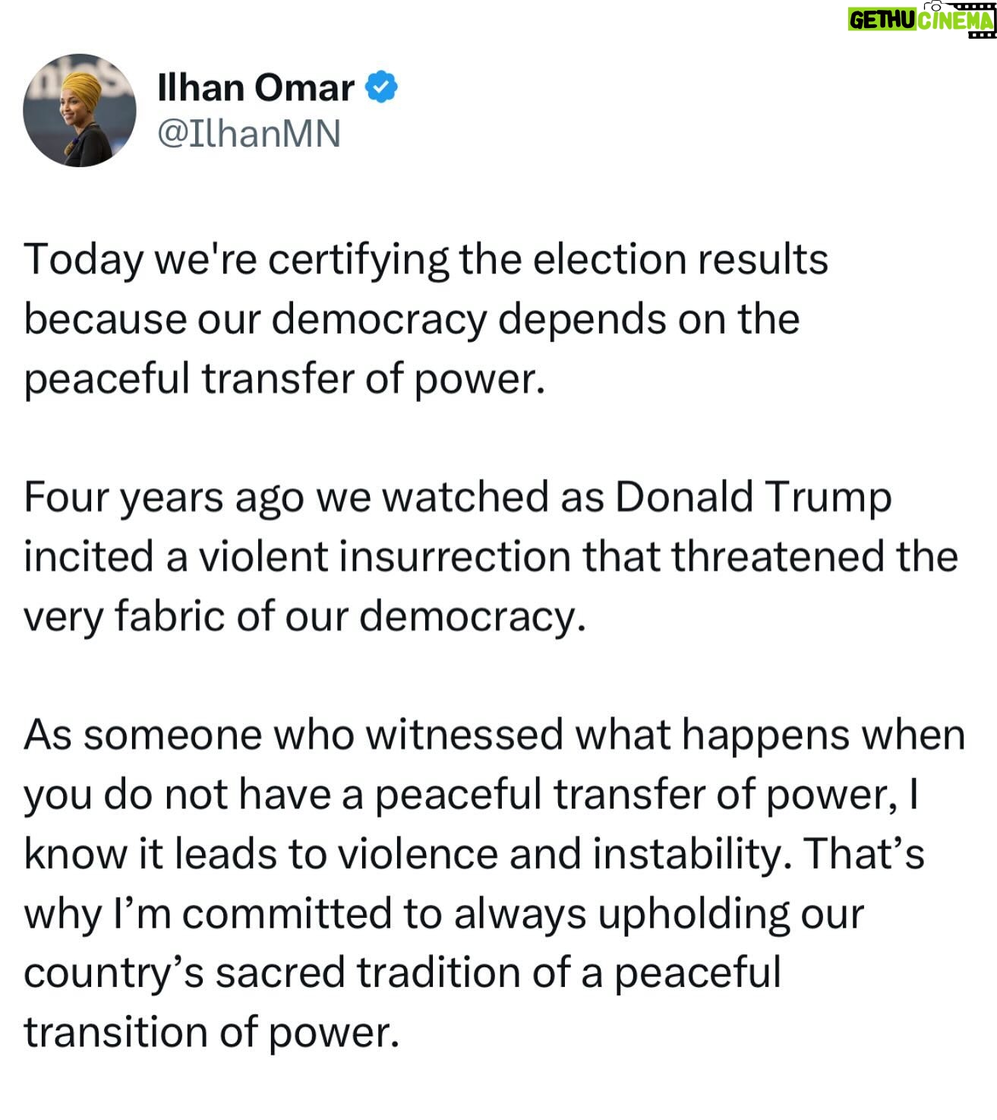Click the word 'insurrection' in the tweet
Viewport: 997px width, 1120px height.
454,557
